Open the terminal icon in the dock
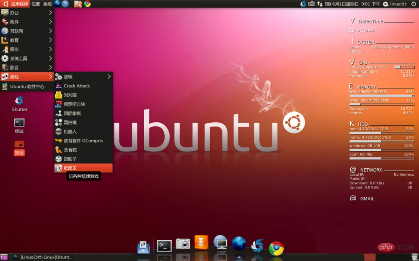Screen dimensions: 419x261 click(164, 246)
